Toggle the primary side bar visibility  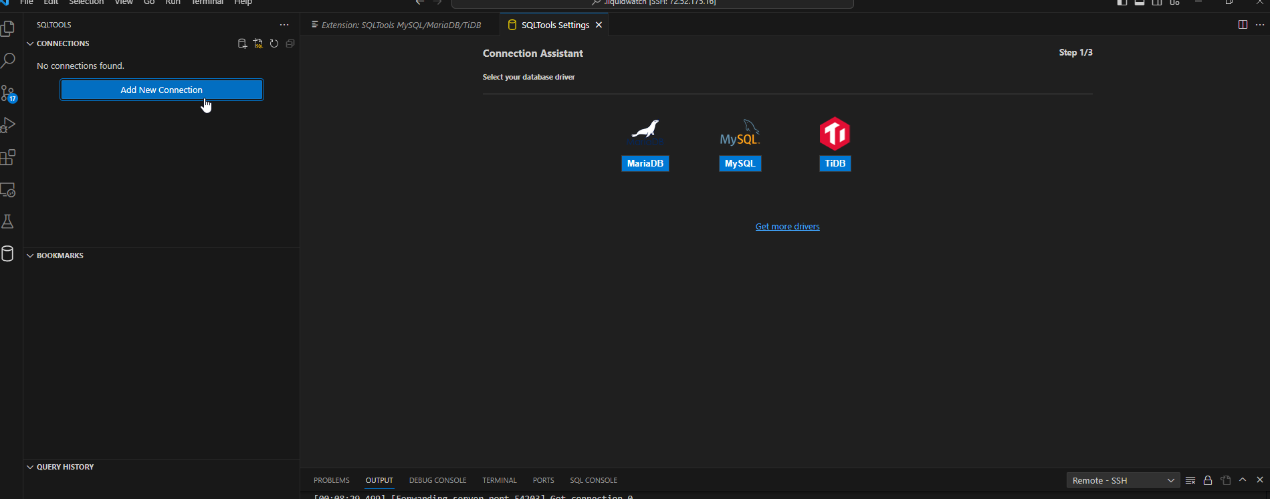point(1122,3)
